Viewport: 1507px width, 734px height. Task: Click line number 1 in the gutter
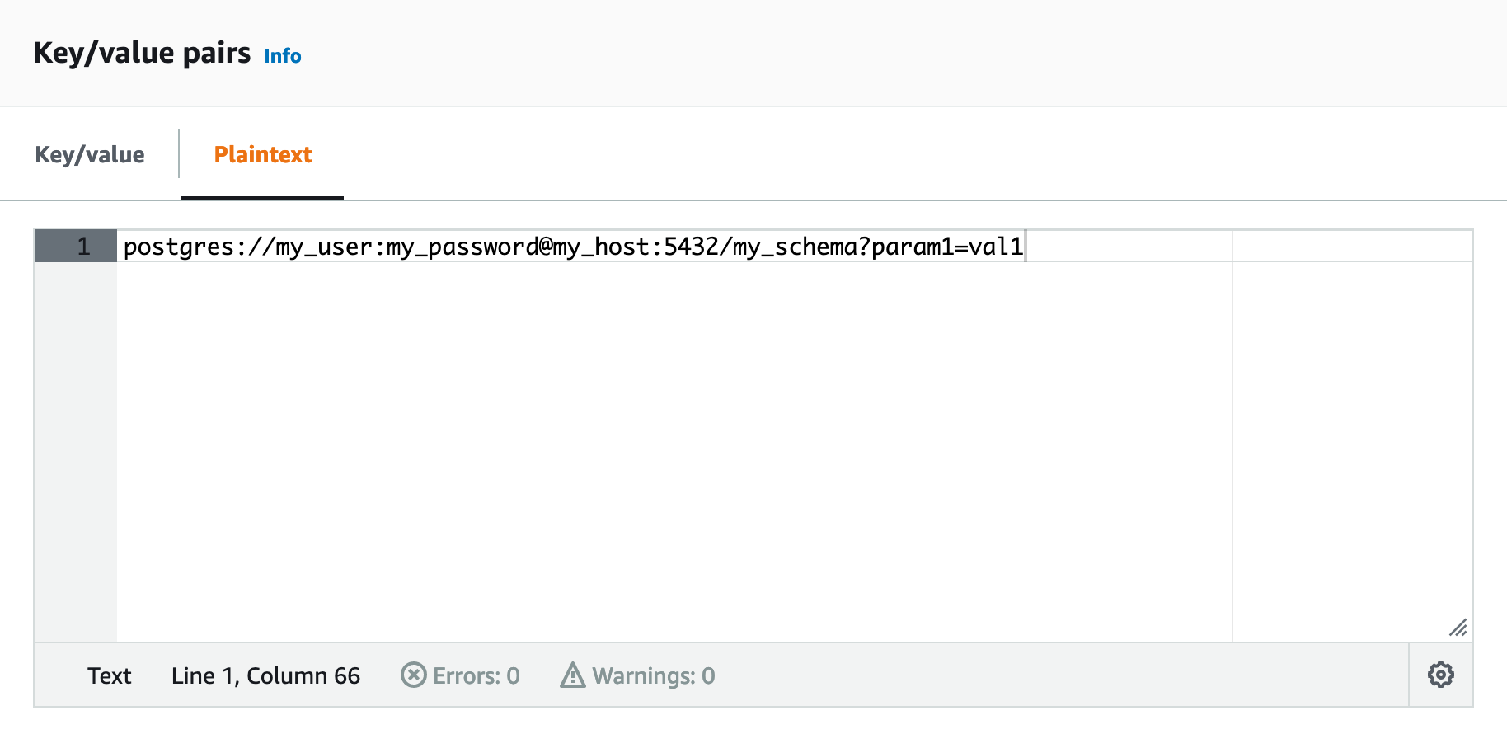click(x=82, y=247)
